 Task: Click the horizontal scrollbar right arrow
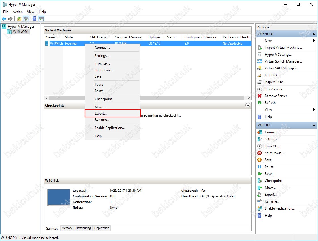click(x=249, y=98)
